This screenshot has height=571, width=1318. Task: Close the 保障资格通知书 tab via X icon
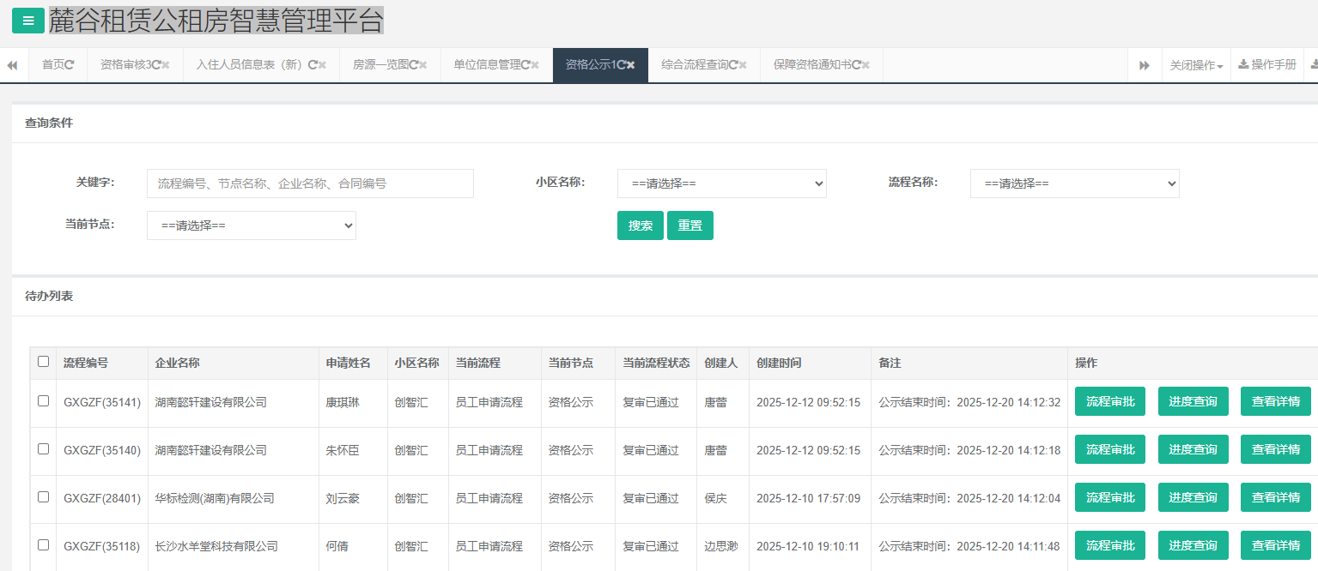pos(866,65)
